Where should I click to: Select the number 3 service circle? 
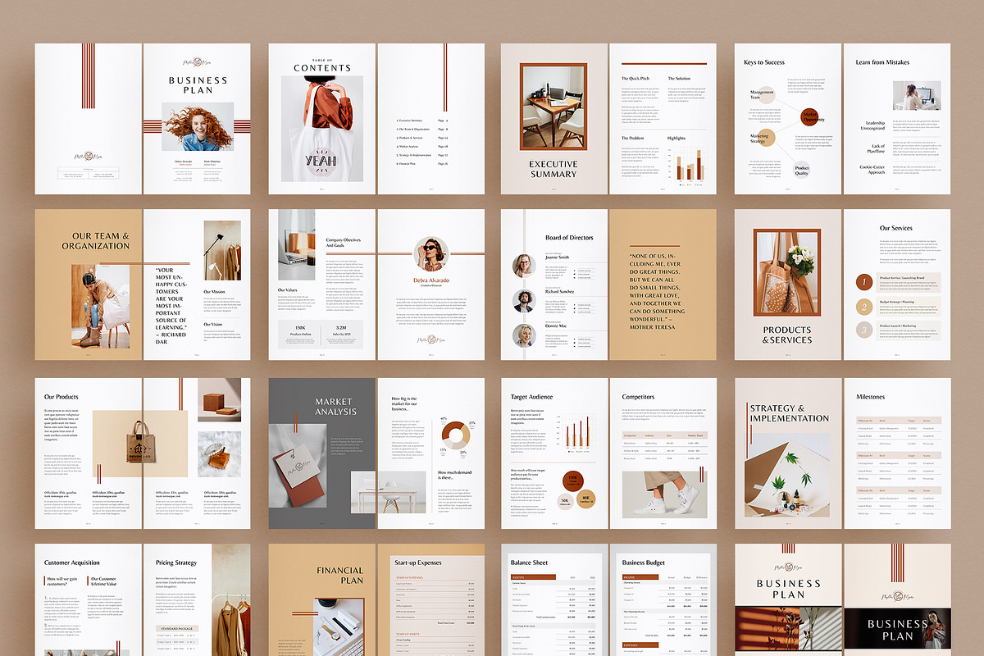(863, 330)
